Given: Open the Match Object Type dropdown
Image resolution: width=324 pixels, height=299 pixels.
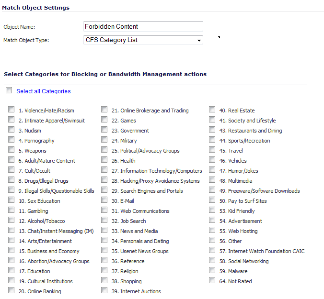Looking at the screenshot, I should pyautogui.click(x=143, y=40).
